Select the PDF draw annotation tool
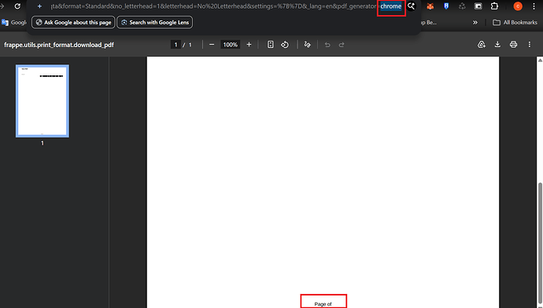 tap(307, 45)
